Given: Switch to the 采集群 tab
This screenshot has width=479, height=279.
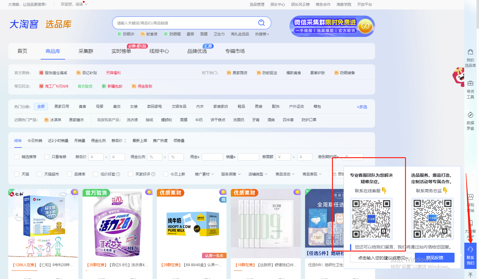Looking at the screenshot, I should coord(86,51).
